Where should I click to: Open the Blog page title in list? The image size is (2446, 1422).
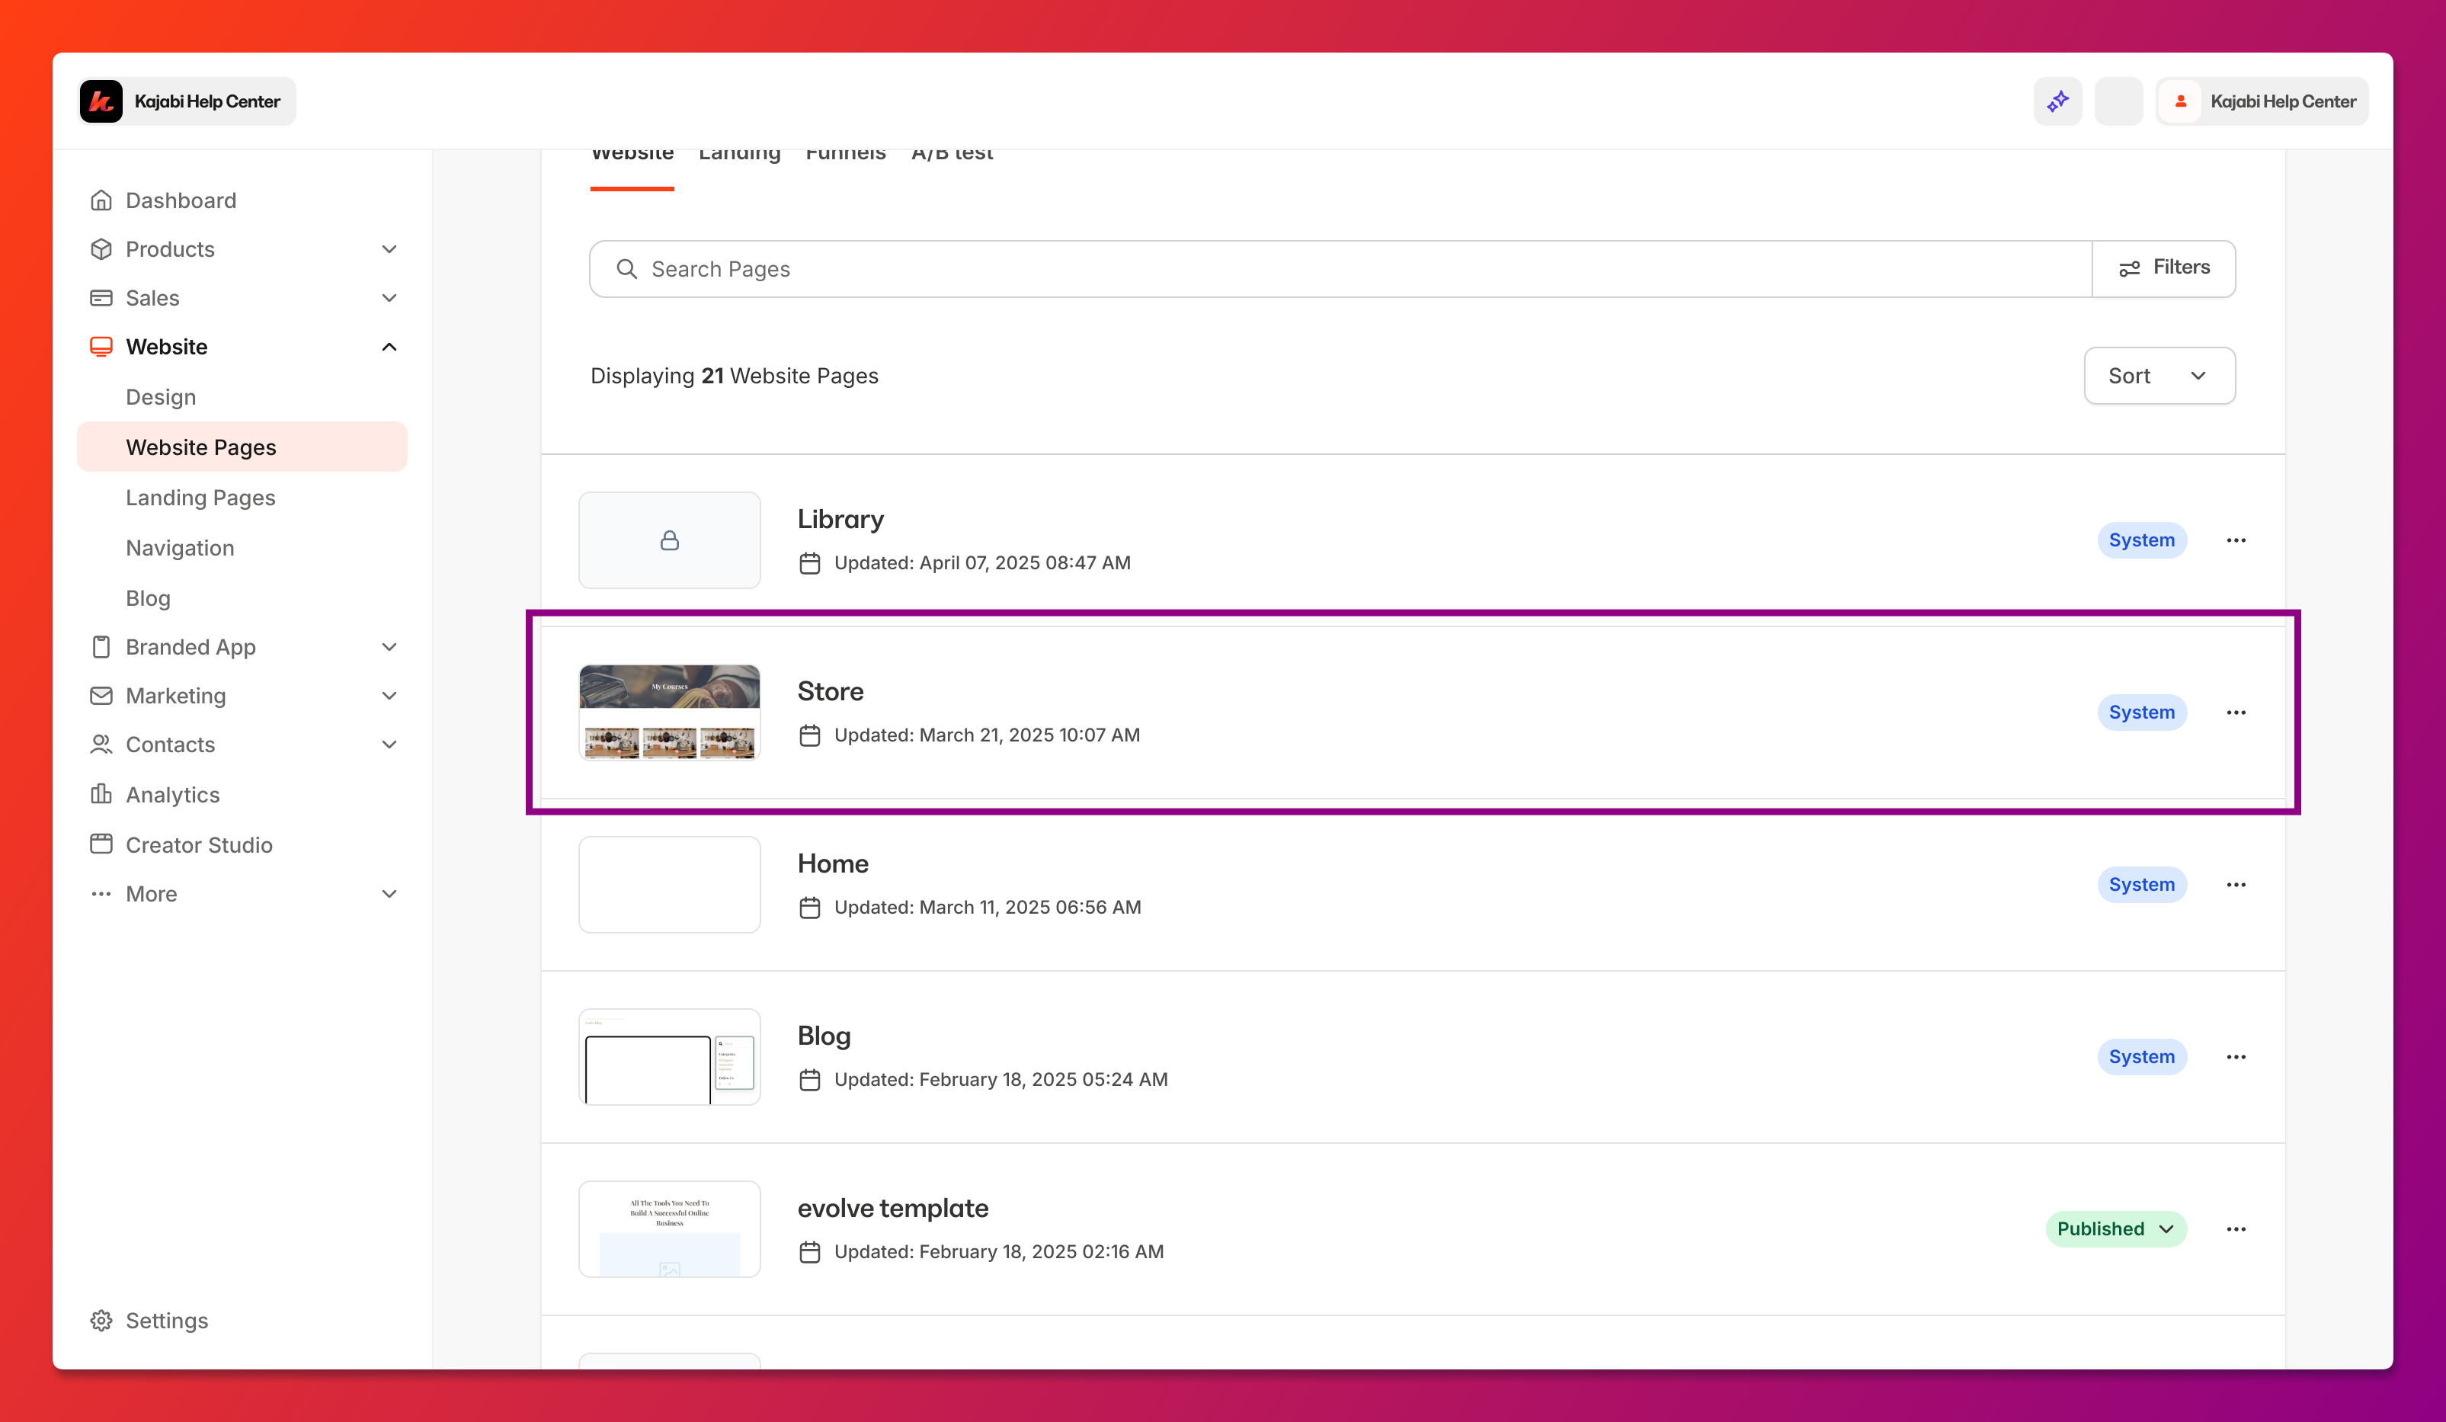(x=824, y=1036)
